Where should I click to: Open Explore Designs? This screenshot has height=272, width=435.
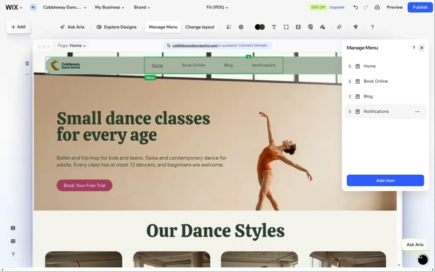coord(116,27)
